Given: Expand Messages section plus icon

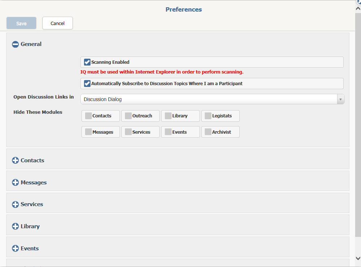Looking at the screenshot, I should click(x=15, y=183).
